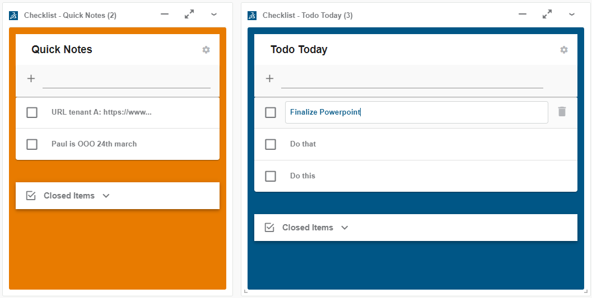The width and height of the screenshot is (592, 298).
Task: Click the Todo Today new item field
Action: tap(412, 80)
